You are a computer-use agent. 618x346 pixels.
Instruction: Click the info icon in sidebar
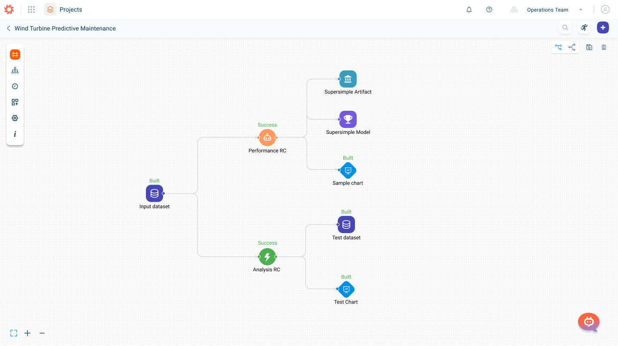pos(15,134)
